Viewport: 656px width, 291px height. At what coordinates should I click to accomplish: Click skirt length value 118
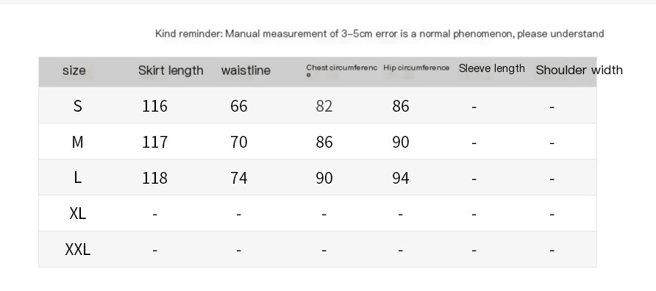(x=154, y=178)
